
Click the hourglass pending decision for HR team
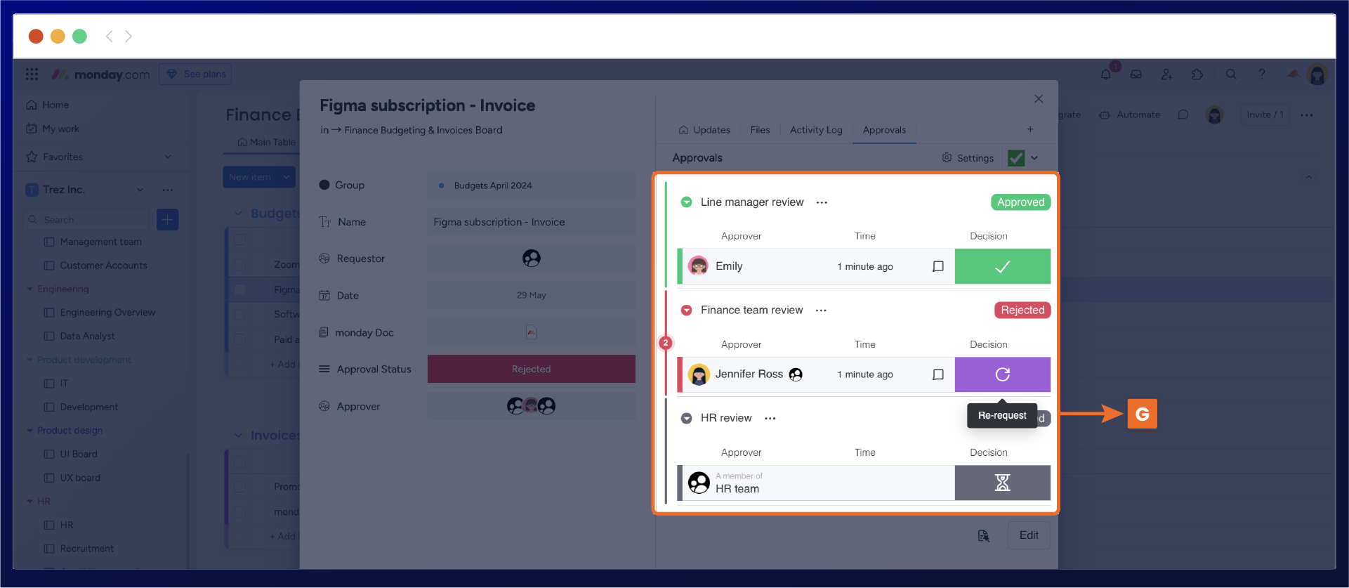1002,483
